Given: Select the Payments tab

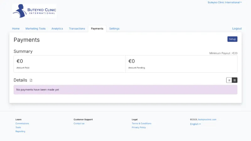Looking at the screenshot, I should (x=97, y=29).
